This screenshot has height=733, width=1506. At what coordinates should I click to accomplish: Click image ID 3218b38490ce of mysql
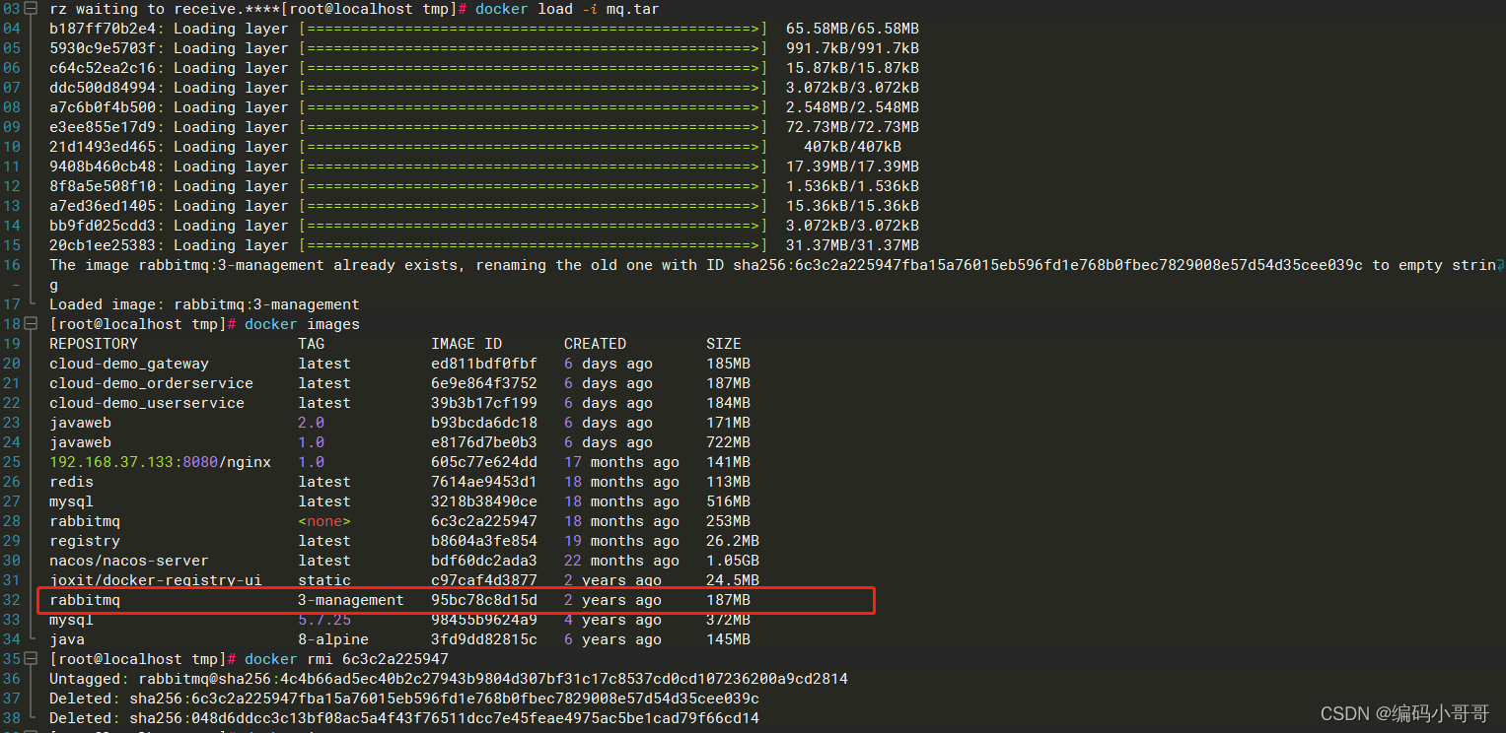tap(484, 501)
